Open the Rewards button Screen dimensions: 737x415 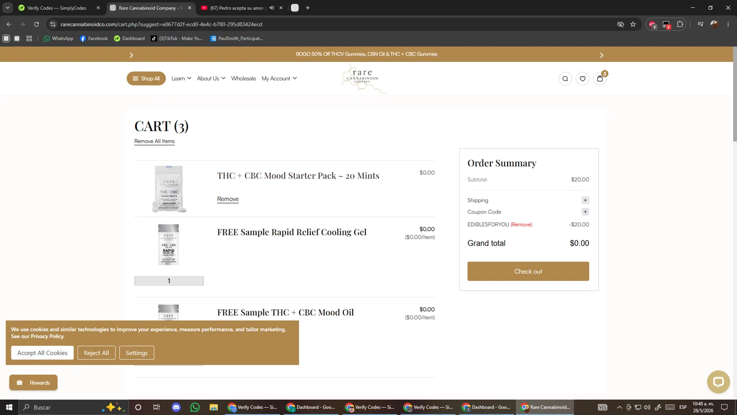[33, 383]
